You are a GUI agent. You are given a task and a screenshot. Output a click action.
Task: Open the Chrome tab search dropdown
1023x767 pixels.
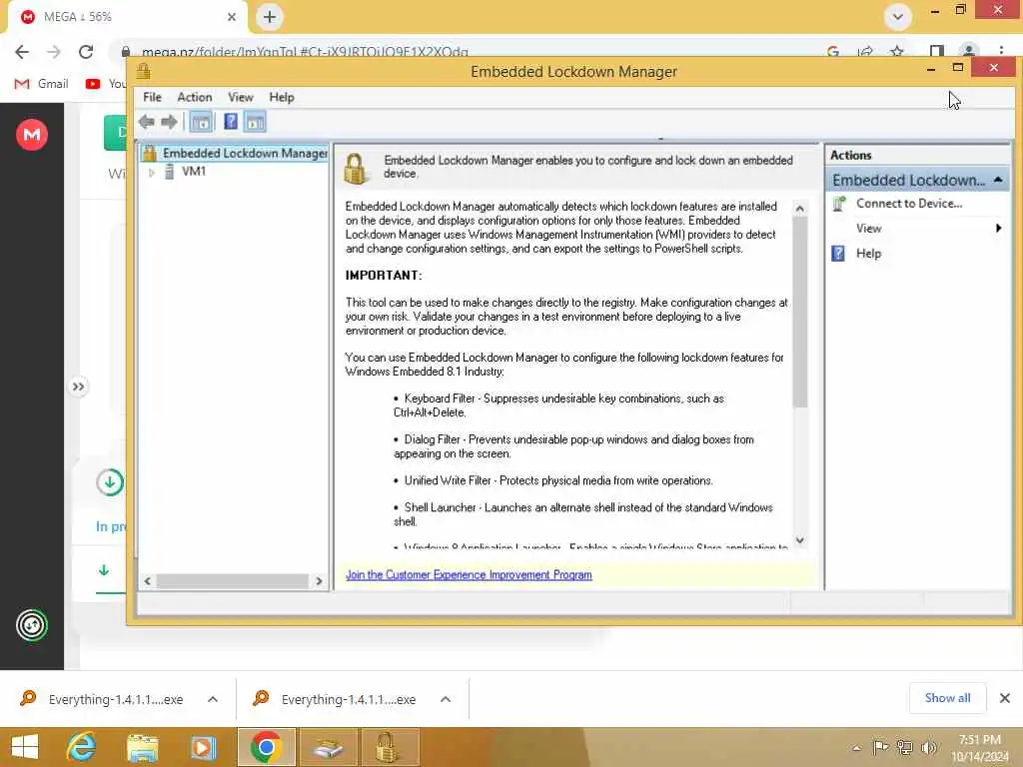coord(898,17)
